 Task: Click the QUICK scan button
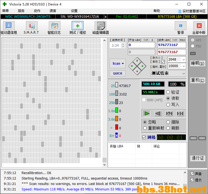(118, 73)
